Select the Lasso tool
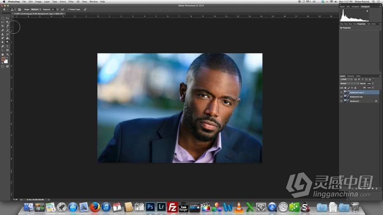The height and width of the screenshot is (215, 383). pos(2,22)
